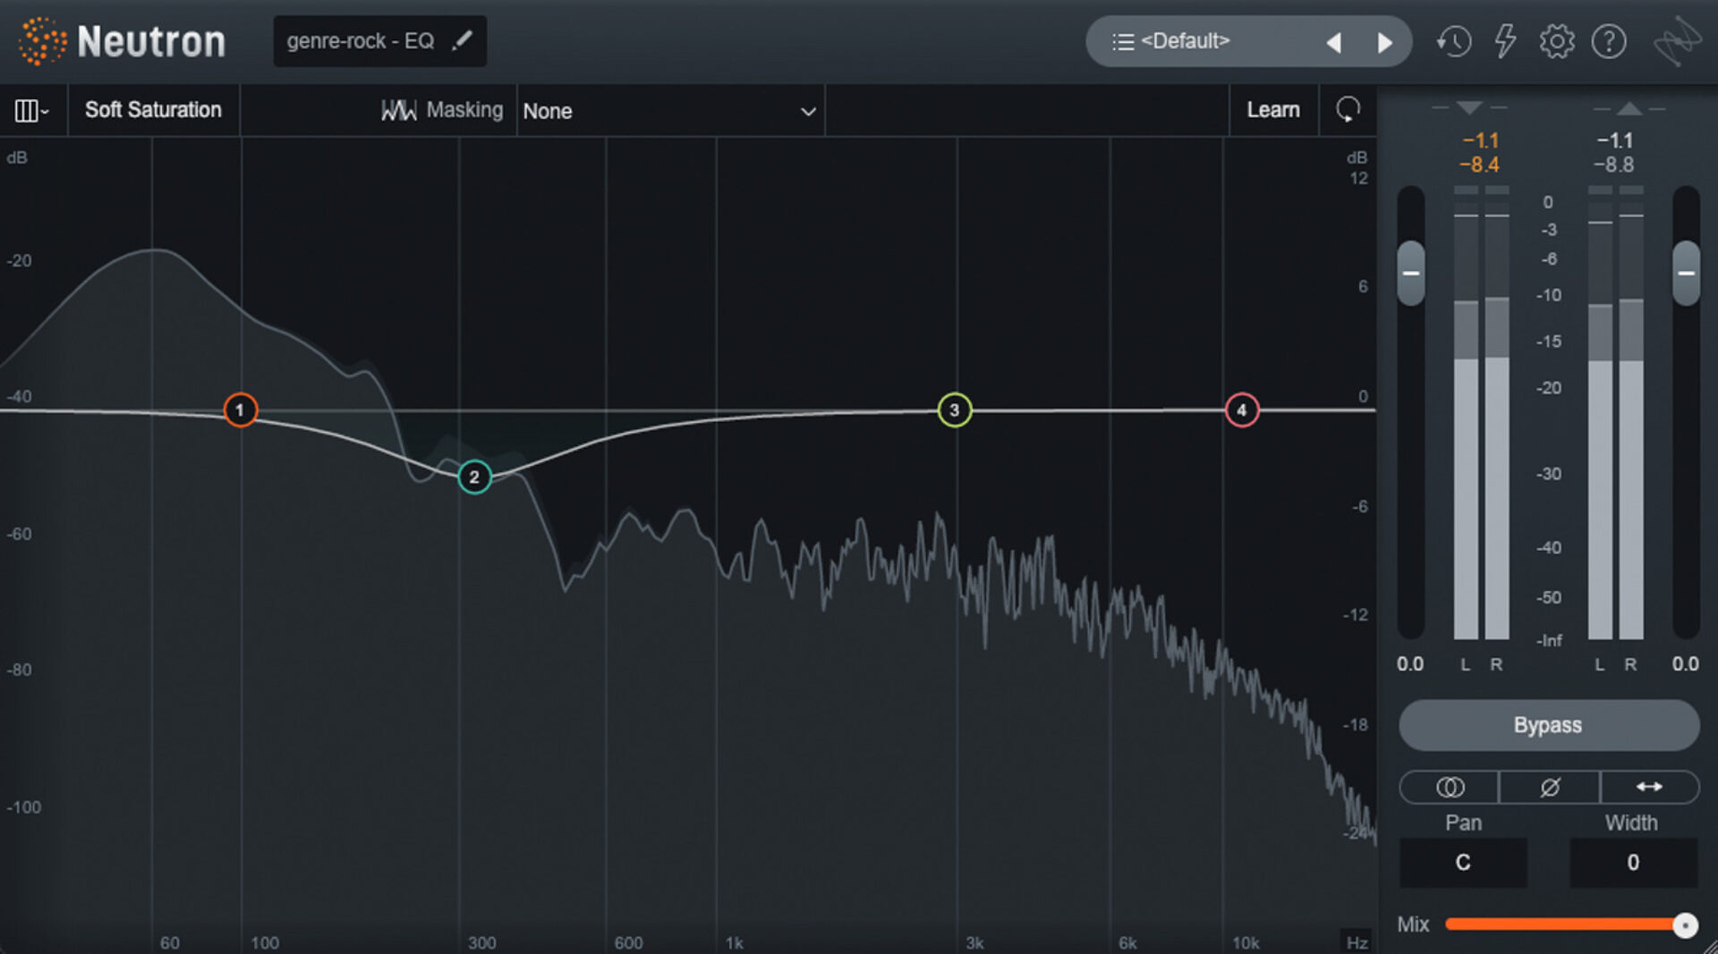Toggle Bypass for the EQ module

(1548, 725)
